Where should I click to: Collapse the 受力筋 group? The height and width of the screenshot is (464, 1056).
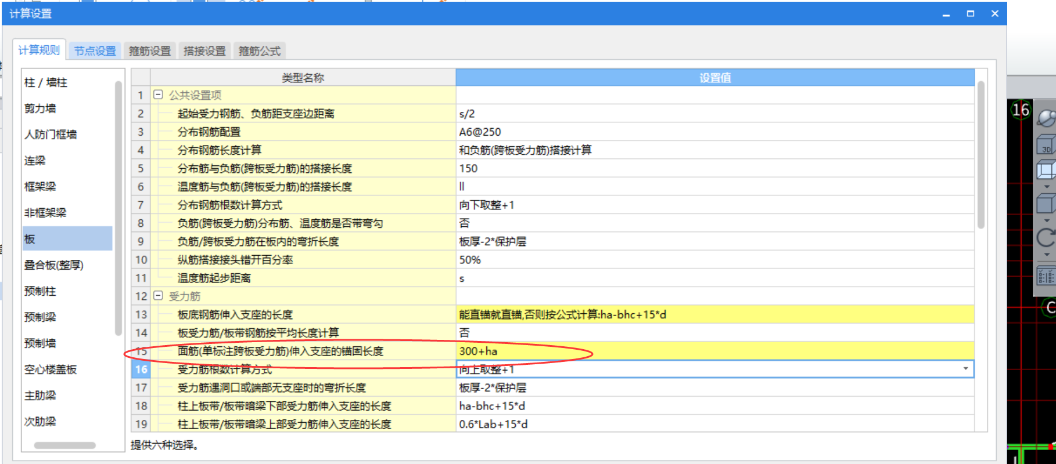pyautogui.click(x=158, y=296)
